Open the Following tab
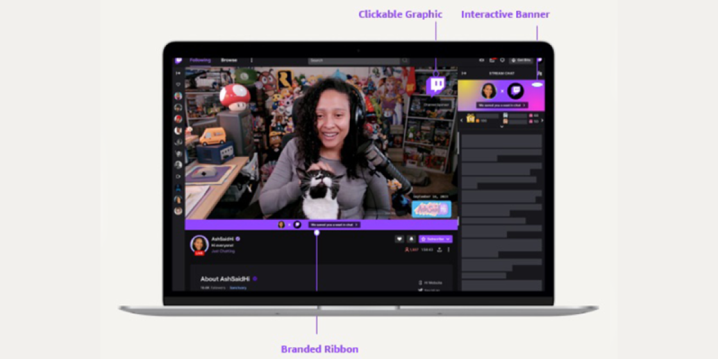Image resolution: width=718 pixels, height=359 pixels. tap(200, 60)
